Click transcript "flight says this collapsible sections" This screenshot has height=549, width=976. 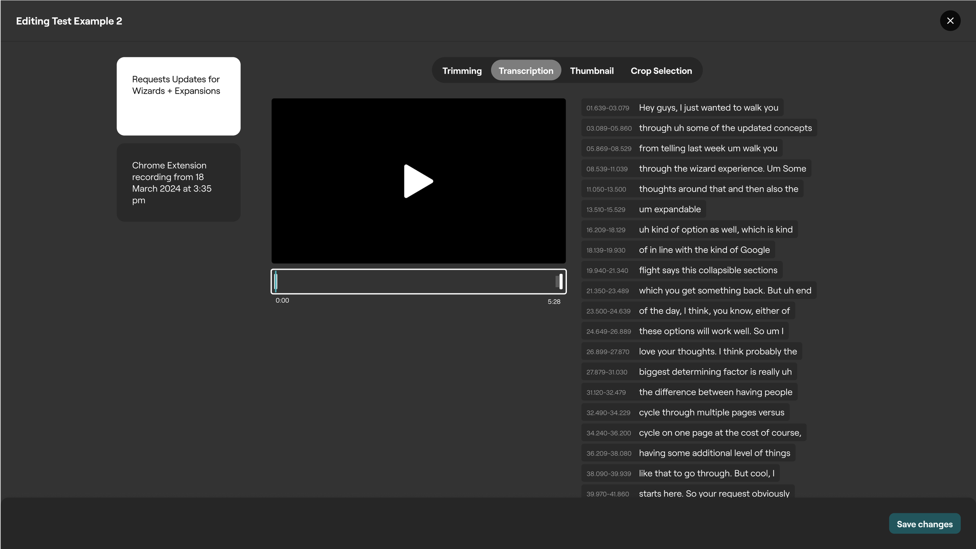[x=708, y=270]
